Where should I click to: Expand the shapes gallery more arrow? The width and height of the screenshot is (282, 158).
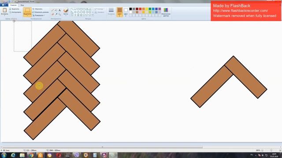point(93,15)
